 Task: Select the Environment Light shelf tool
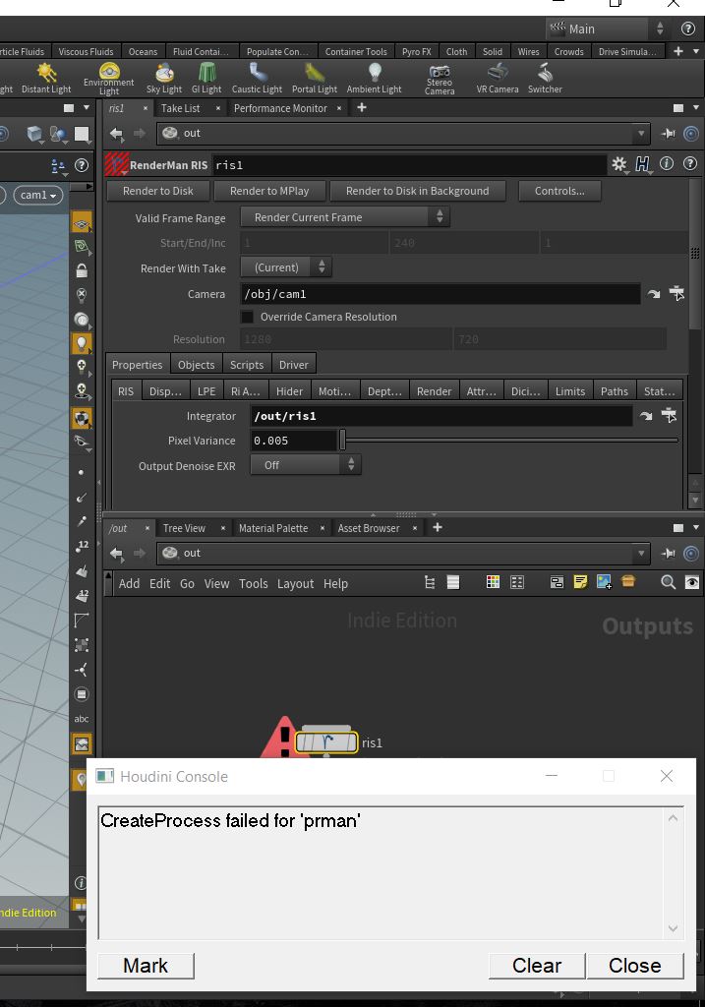click(108, 79)
